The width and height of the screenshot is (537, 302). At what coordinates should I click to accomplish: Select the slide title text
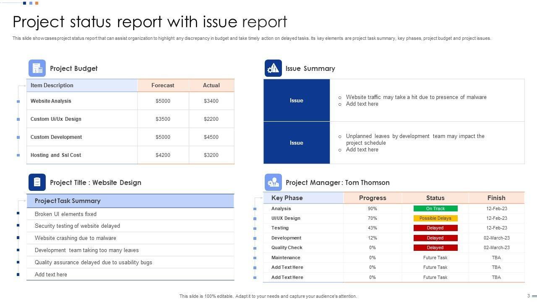150,21
